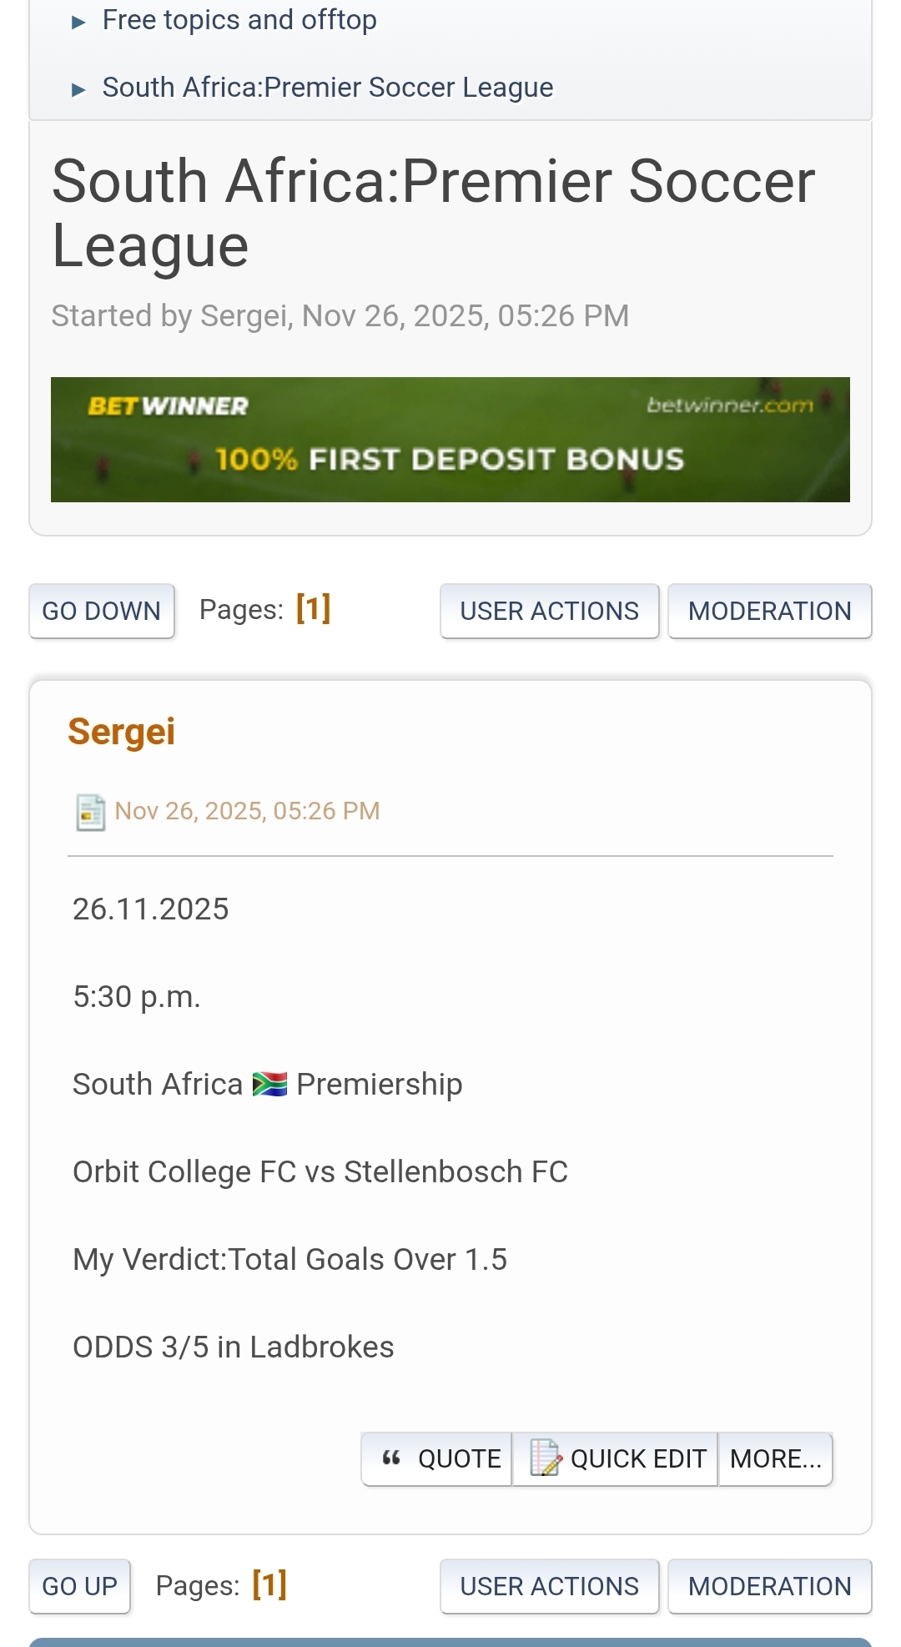
Task: Open the Sergei author profile link
Action: [122, 732]
